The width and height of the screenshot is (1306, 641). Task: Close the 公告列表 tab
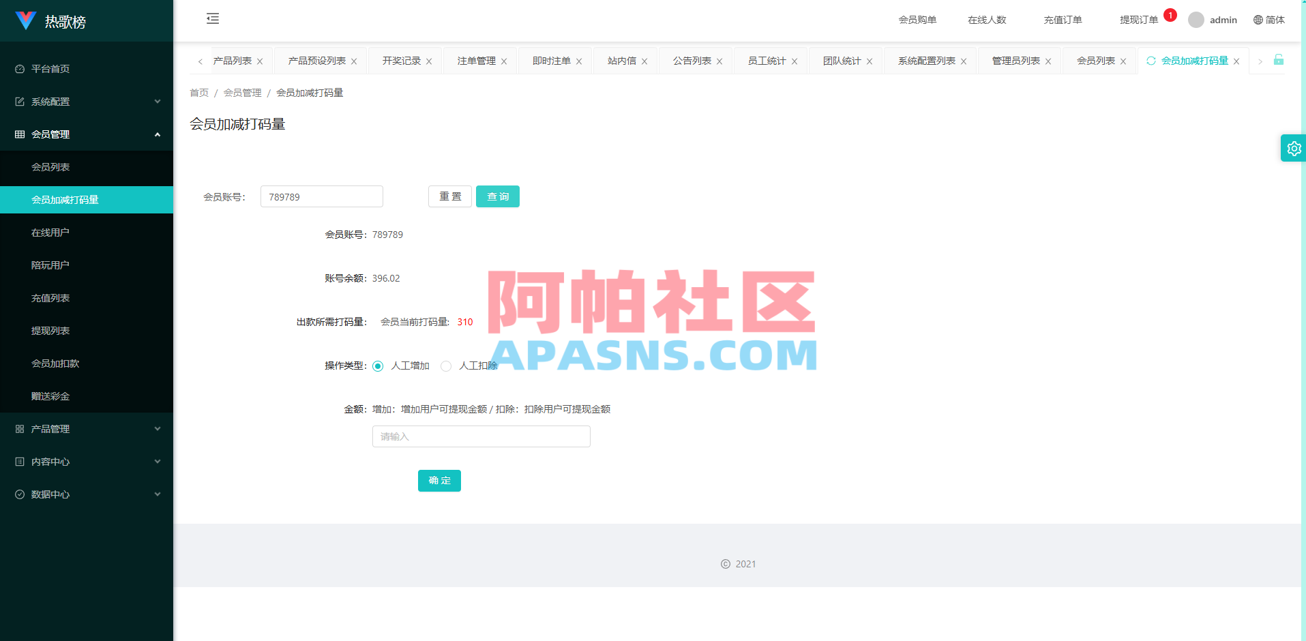(x=719, y=61)
